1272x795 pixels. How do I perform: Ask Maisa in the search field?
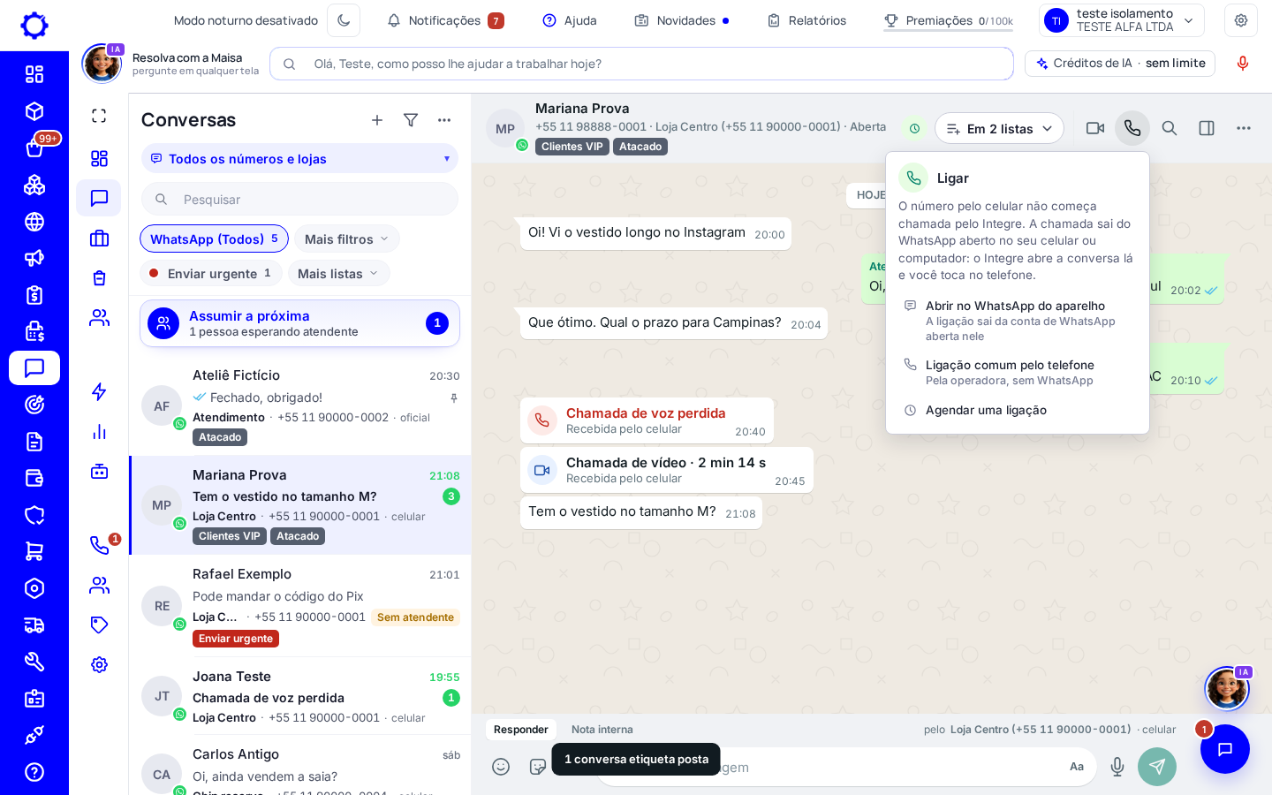pyautogui.click(x=641, y=64)
